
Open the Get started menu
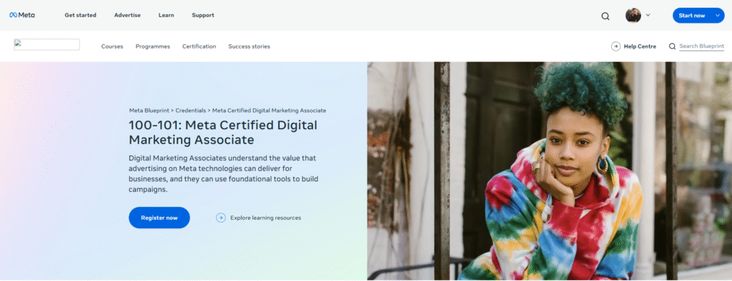point(80,15)
